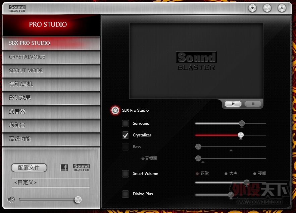Uncheck the Crystalizer checkbox

pos(126,135)
